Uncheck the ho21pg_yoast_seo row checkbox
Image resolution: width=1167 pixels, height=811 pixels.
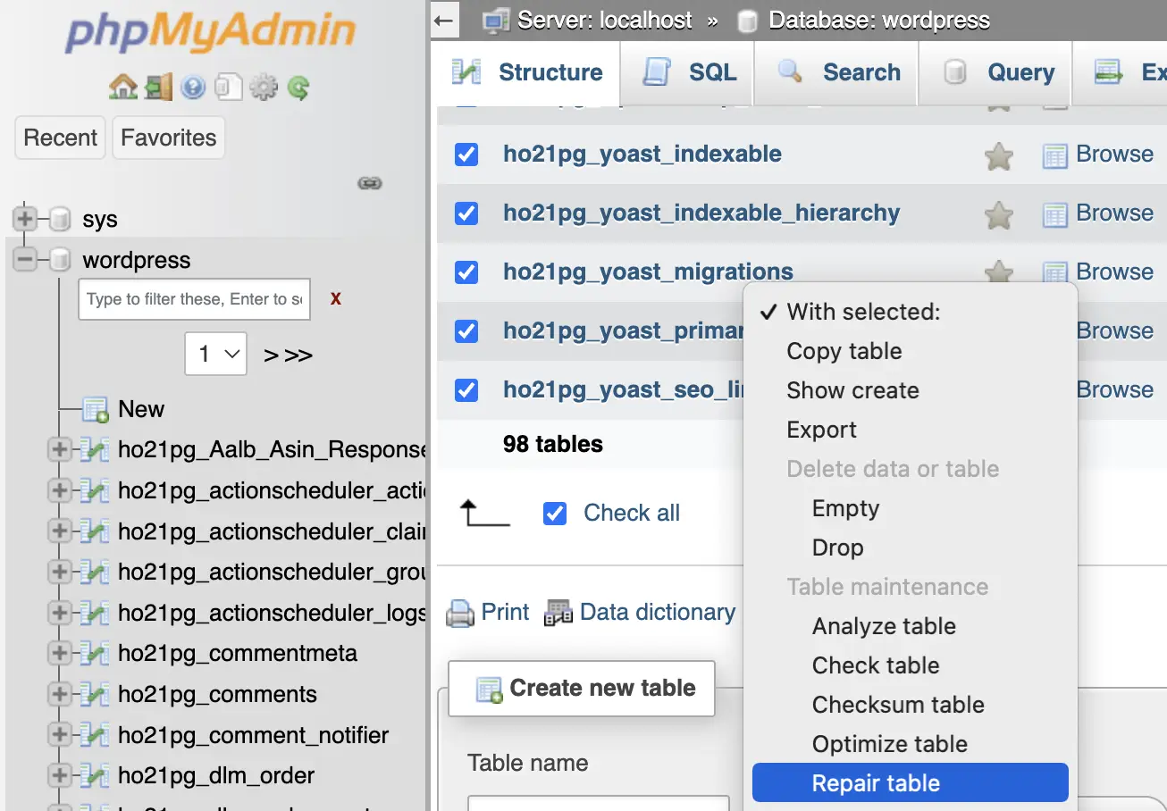click(466, 390)
